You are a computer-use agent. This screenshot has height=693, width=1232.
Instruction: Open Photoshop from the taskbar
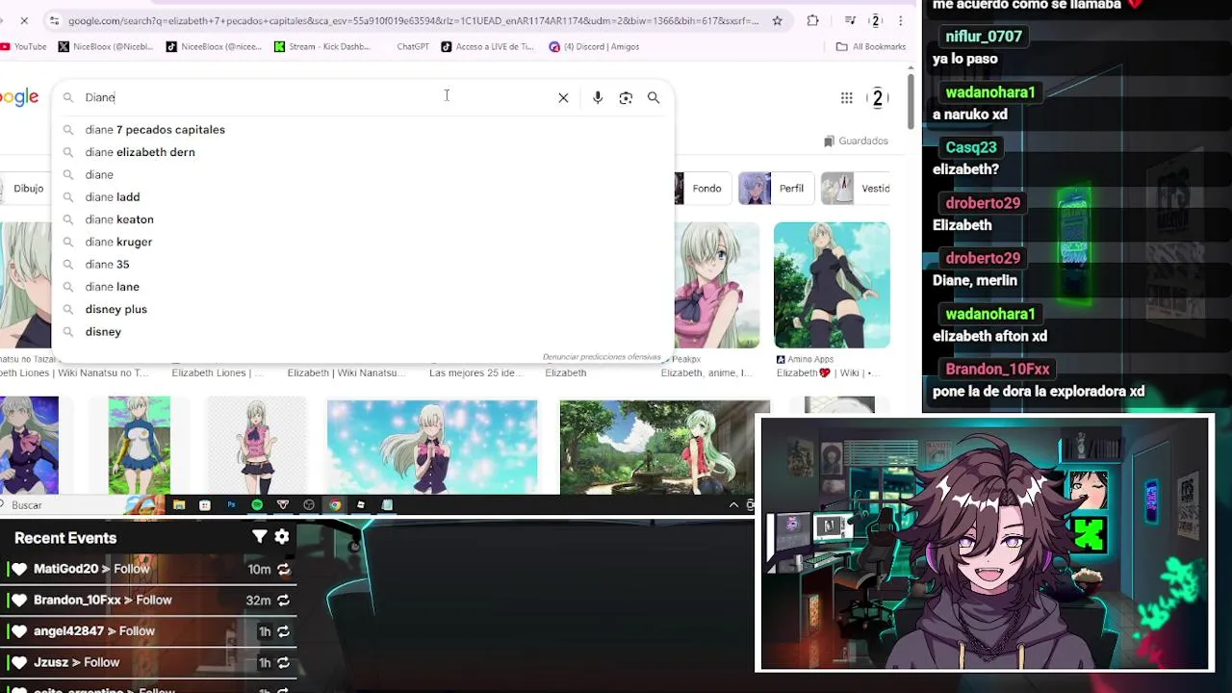[231, 504]
